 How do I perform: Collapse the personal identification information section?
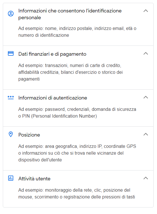[146, 11]
